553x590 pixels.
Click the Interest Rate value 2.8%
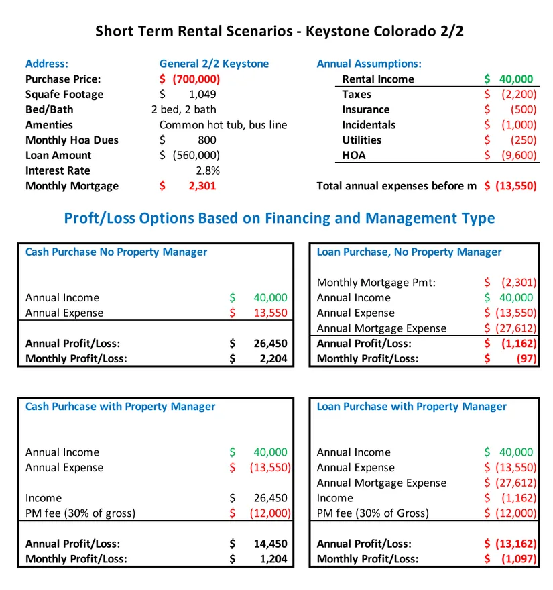tap(208, 170)
